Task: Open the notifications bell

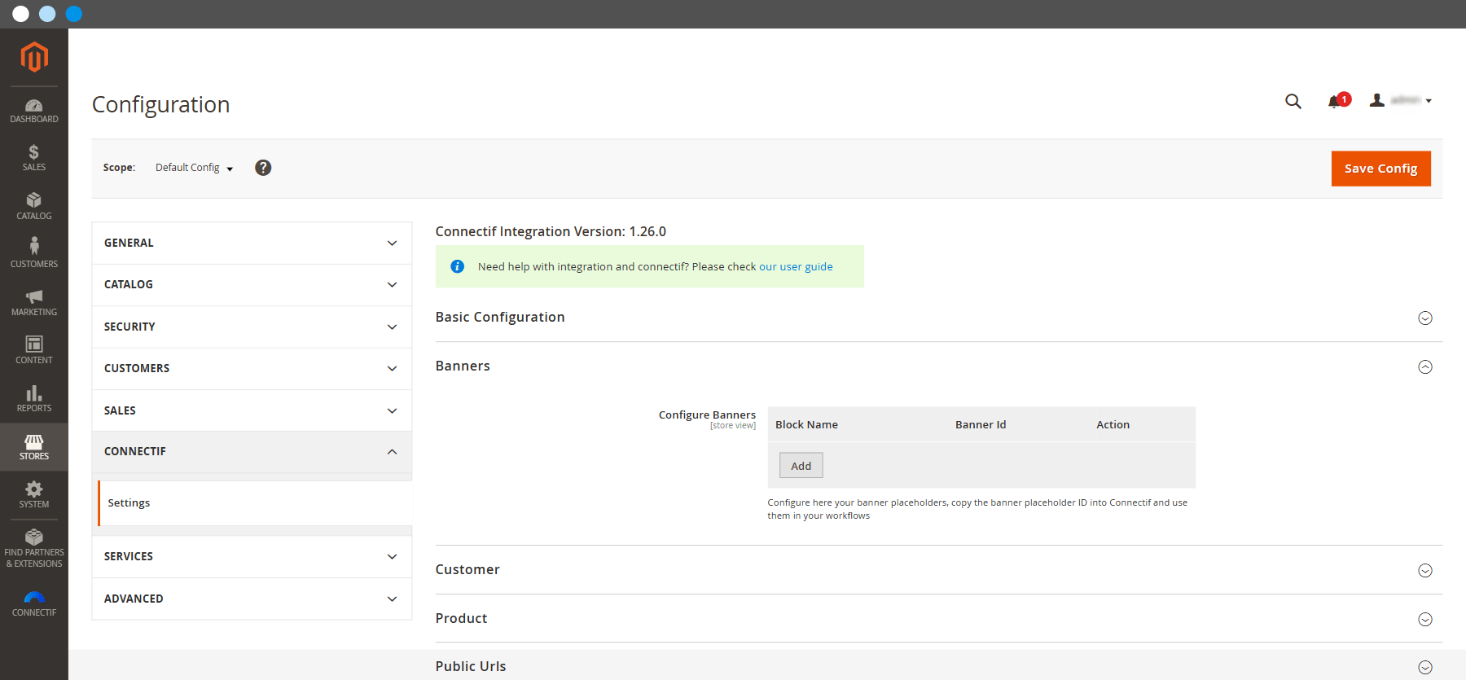Action: click(1338, 101)
